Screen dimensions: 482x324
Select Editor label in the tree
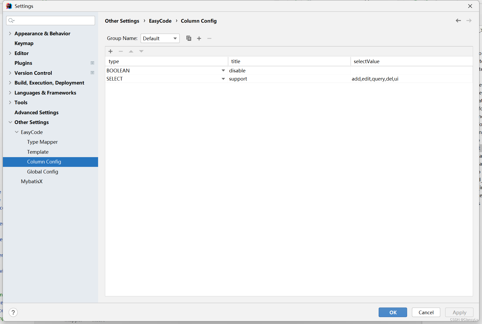(x=22, y=53)
